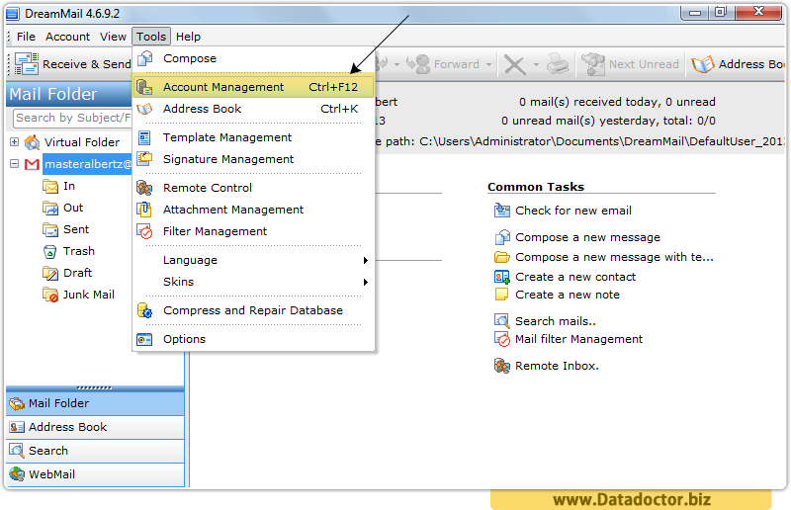This screenshot has width=791, height=510.
Task: Select the masteralbertz account in tree
Action: pos(88,164)
